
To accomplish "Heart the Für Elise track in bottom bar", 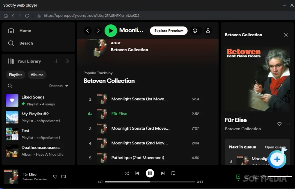I will tap(55, 177).
